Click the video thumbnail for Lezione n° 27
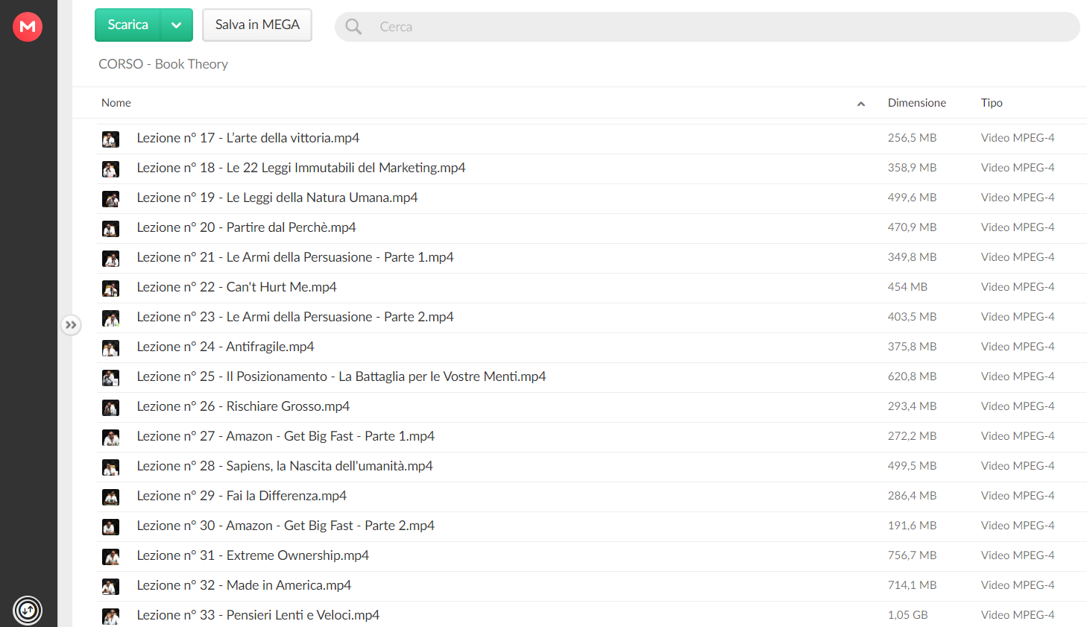1087x627 pixels. click(110, 437)
